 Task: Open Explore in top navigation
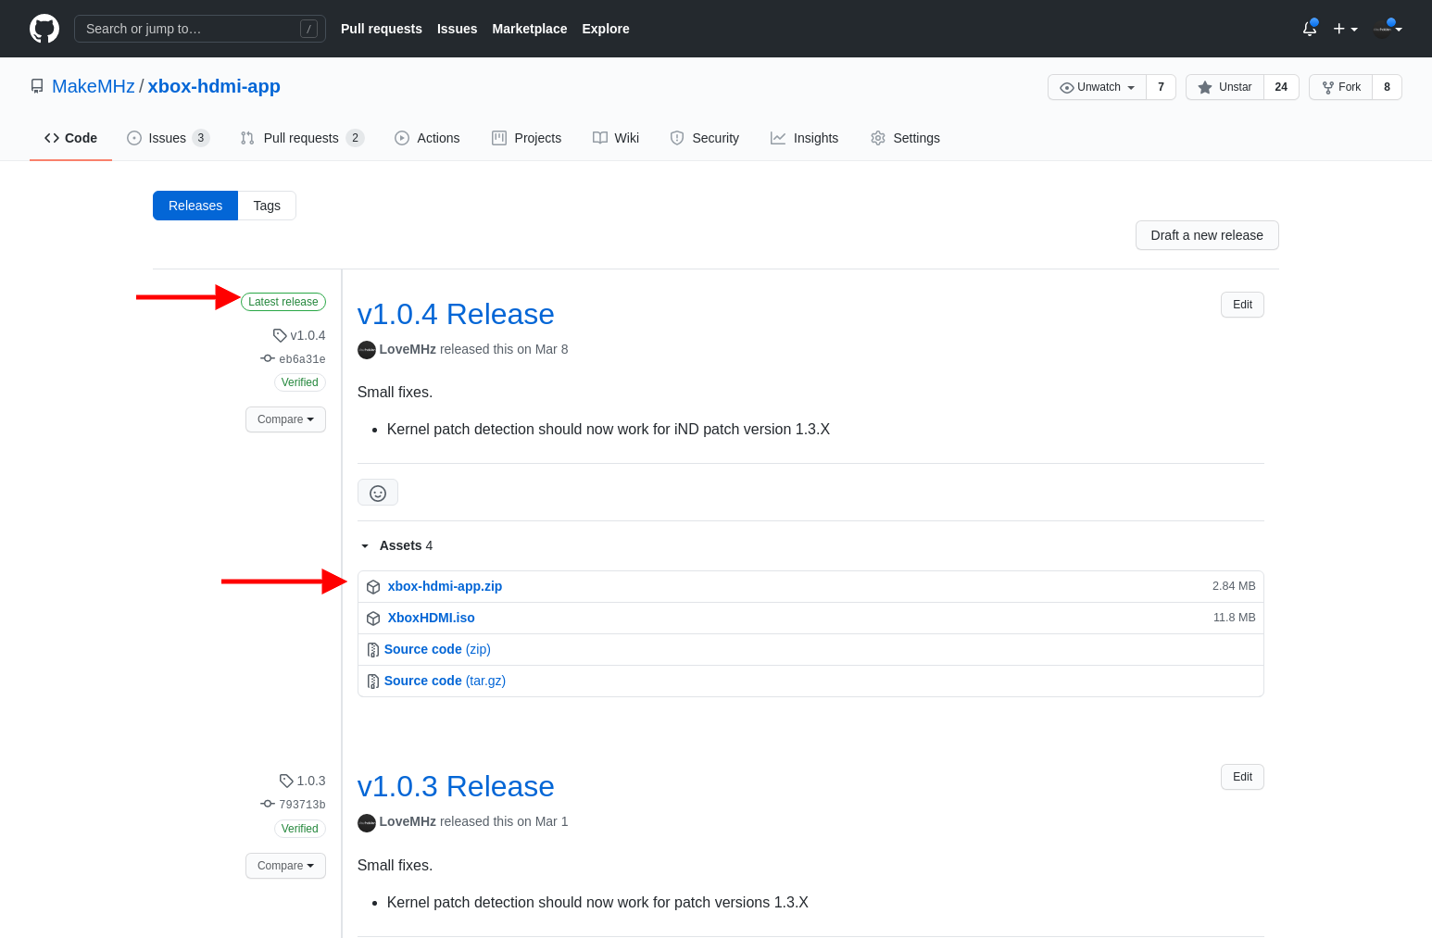coord(606,29)
